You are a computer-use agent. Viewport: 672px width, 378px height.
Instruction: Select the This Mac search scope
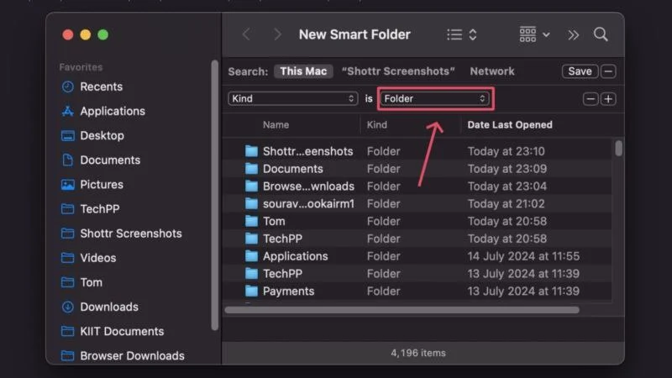tap(303, 71)
